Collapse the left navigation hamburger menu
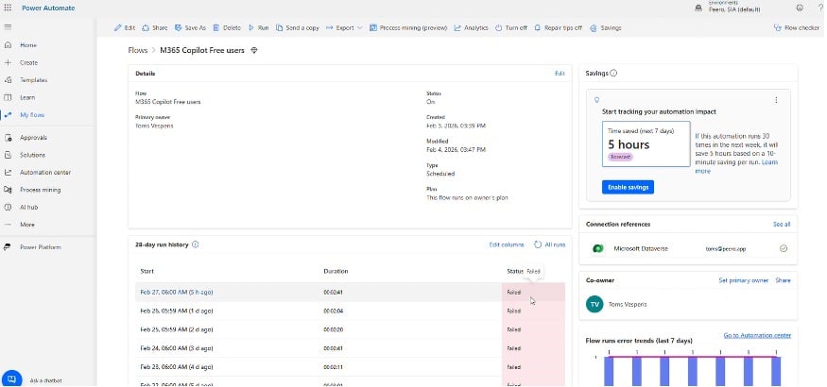This screenshot has width=827, height=387. 9,28
